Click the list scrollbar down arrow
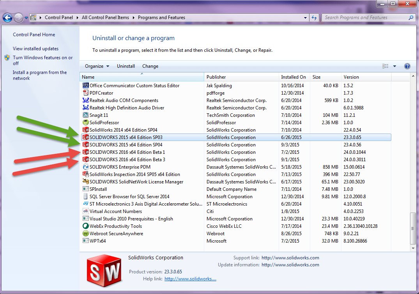419x294 pixels. pyautogui.click(x=413, y=248)
